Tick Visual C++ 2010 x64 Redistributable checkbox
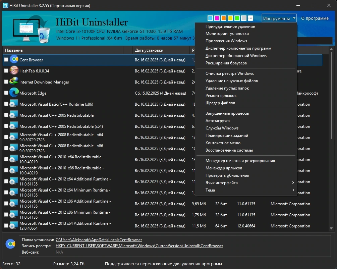This screenshot has width=337, height=269. click(6, 159)
